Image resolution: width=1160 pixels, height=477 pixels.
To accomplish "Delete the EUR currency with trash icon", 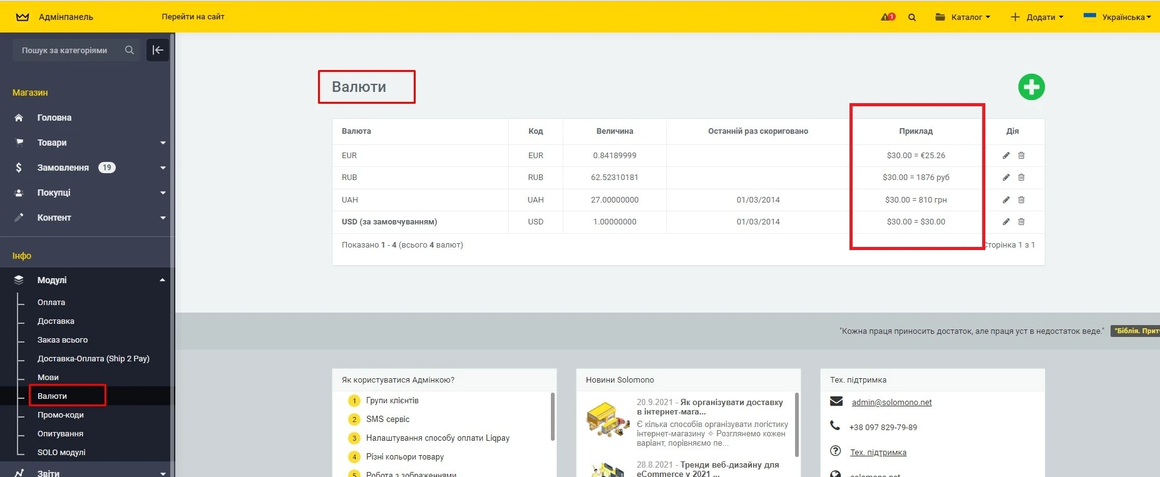I will (1021, 156).
